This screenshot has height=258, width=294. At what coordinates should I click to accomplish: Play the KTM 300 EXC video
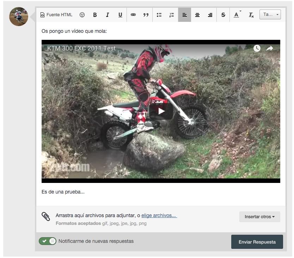point(161,111)
